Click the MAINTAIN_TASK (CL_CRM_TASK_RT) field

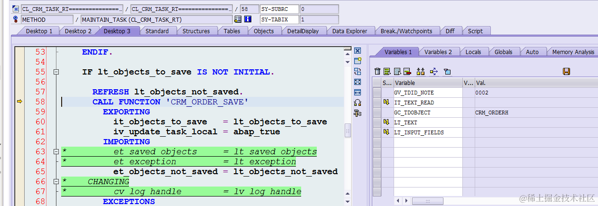tap(156, 19)
